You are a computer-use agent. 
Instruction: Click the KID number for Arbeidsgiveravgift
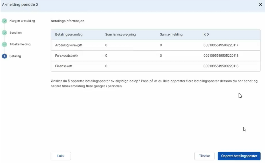point(221,45)
